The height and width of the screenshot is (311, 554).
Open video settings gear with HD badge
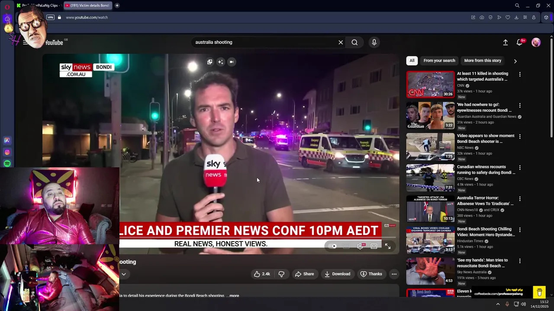(x=361, y=246)
